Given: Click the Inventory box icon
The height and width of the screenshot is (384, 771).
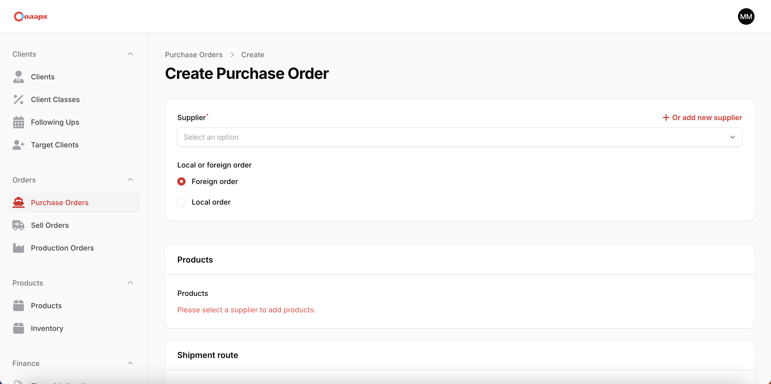Looking at the screenshot, I should pyautogui.click(x=18, y=328).
